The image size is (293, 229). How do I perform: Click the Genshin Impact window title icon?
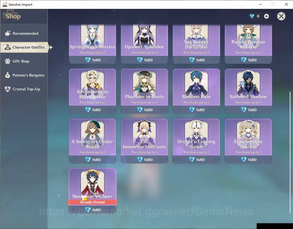pos(5,4)
